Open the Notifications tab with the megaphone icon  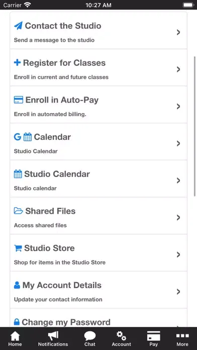point(53,338)
